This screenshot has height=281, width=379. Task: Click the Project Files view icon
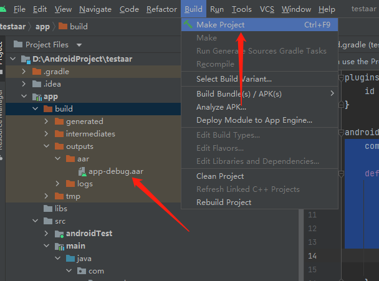(16, 45)
